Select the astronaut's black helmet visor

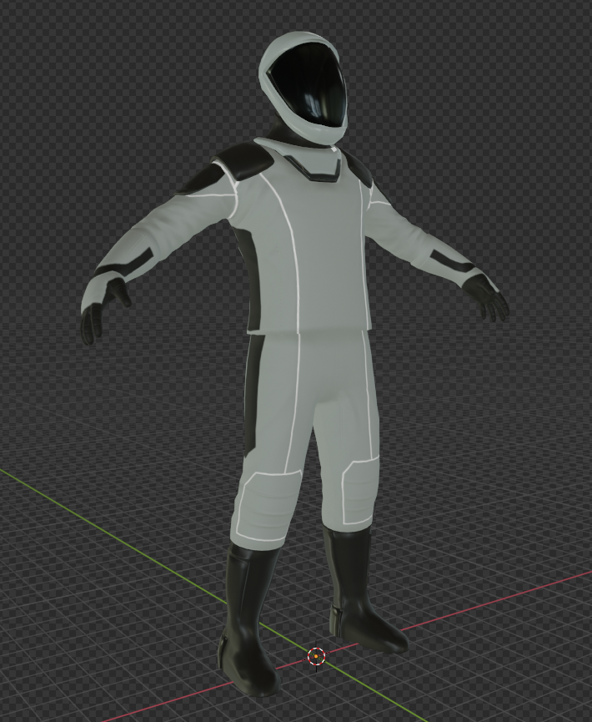tap(309, 86)
